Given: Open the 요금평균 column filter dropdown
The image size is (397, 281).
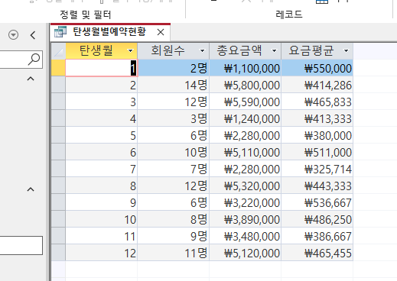Looking at the screenshot, I should click(x=346, y=51).
